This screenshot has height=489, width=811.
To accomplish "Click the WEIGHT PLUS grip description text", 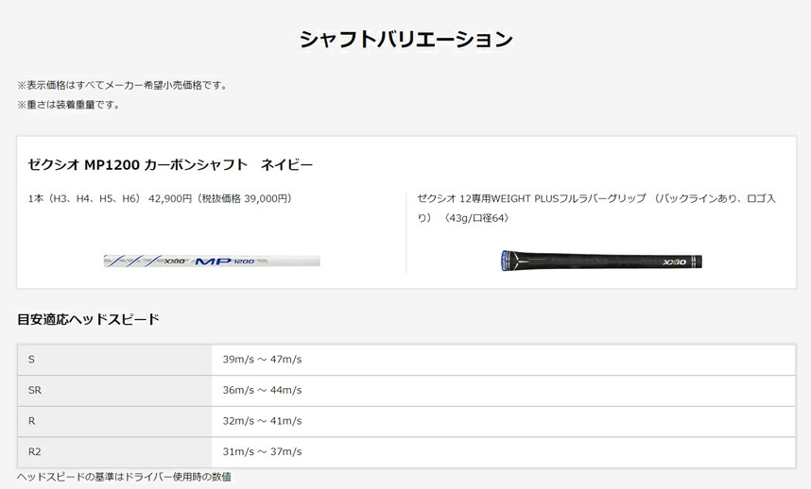I will pos(596,208).
